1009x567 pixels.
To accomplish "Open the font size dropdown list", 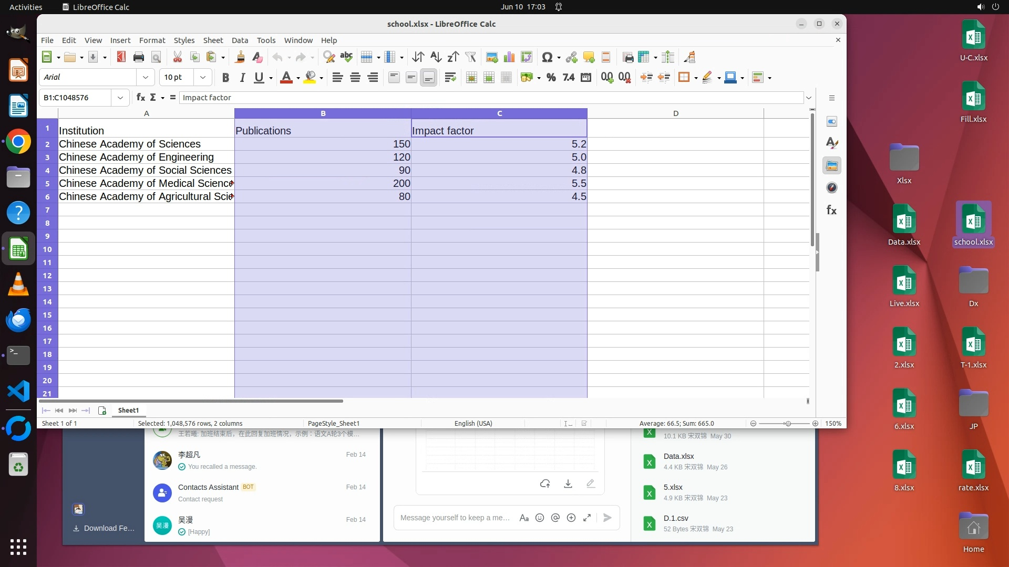I will (x=202, y=77).
